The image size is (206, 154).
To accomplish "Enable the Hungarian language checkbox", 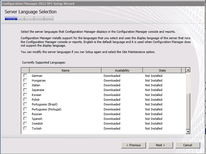I will (25, 80).
